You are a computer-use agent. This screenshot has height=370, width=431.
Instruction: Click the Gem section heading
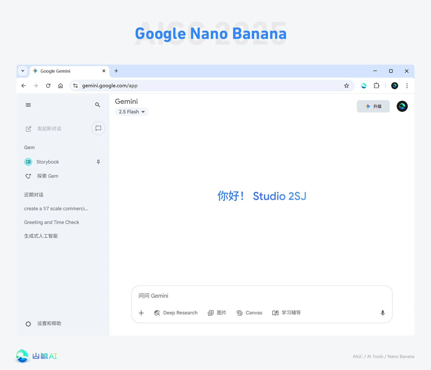pyautogui.click(x=29, y=147)
